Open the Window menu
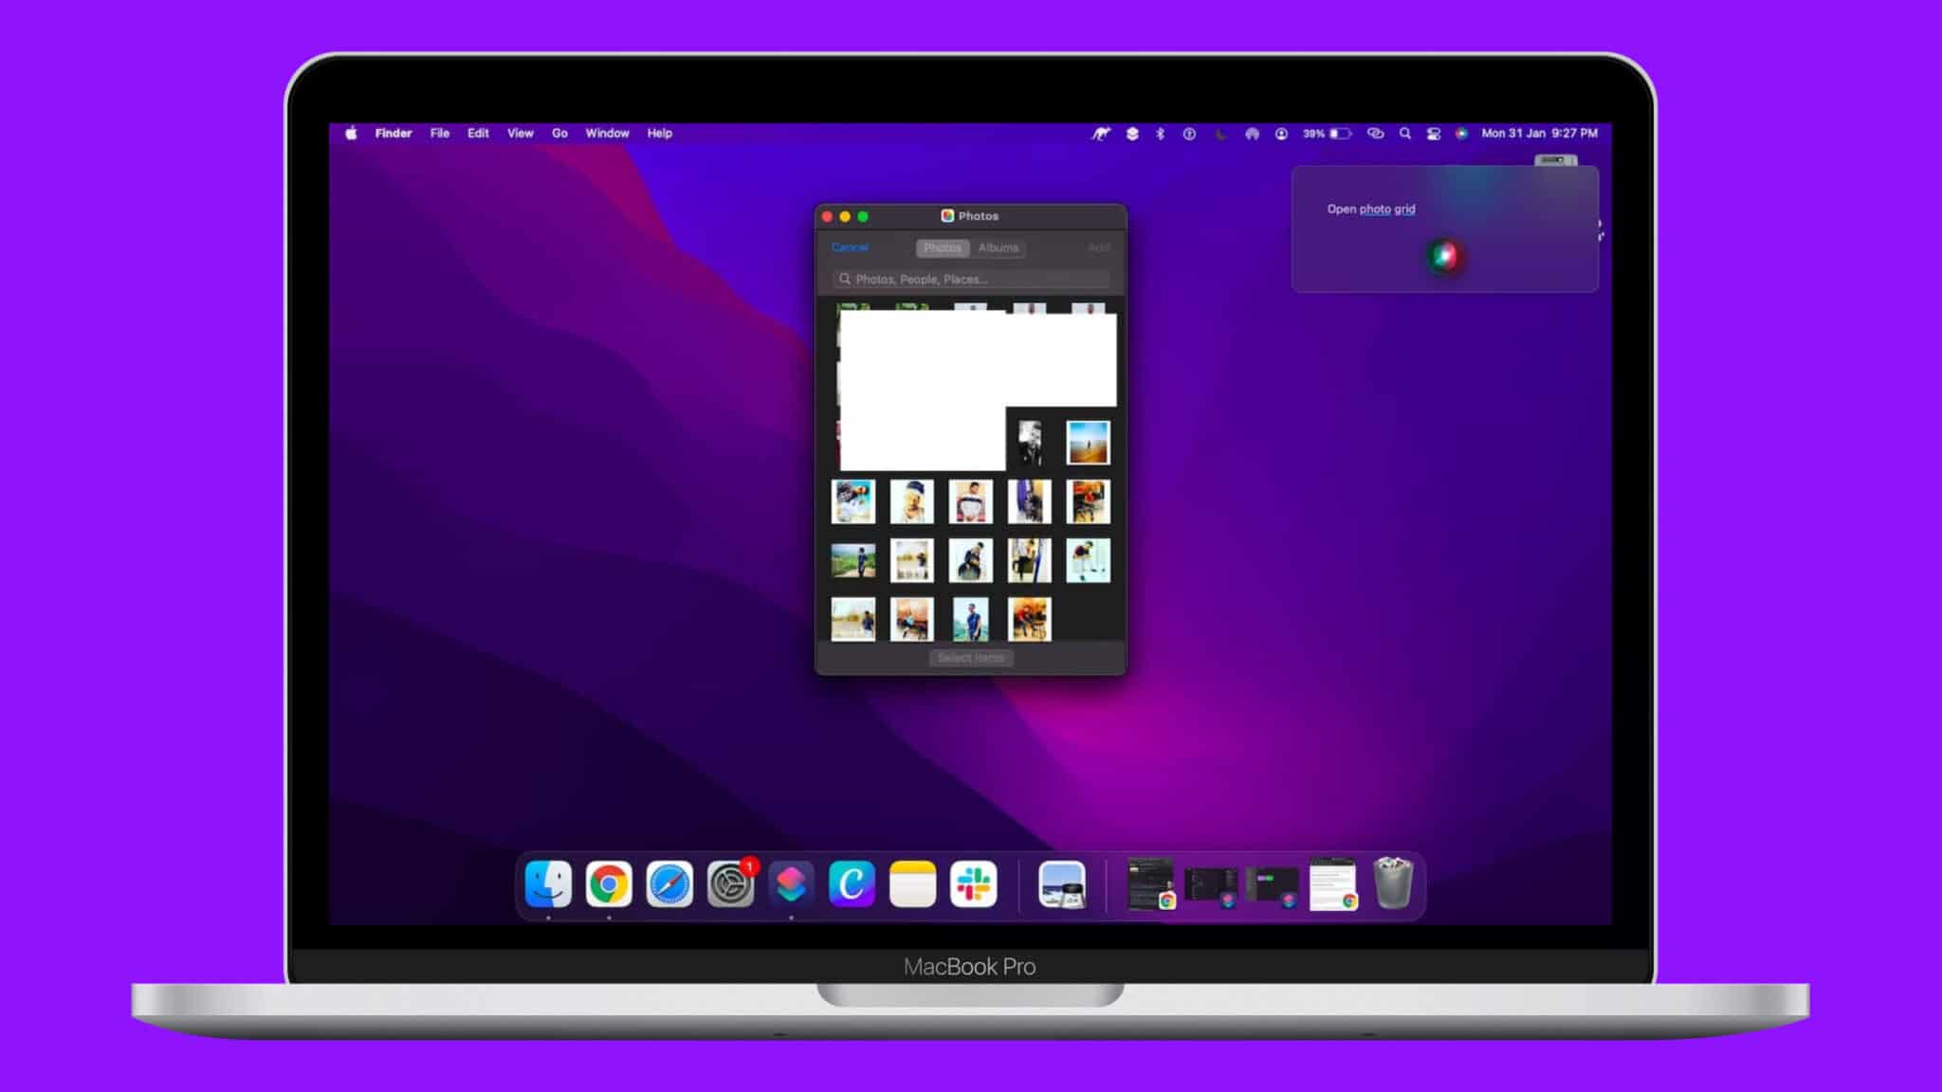 [x=607, y=134]
